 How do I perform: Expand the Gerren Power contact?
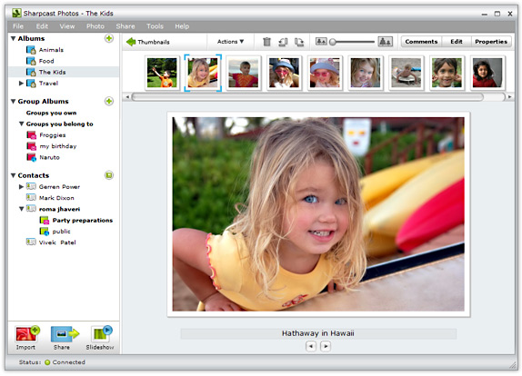(21, 187)
